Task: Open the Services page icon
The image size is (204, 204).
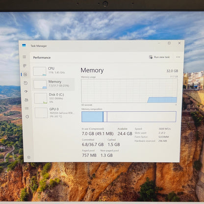Action: [27, 117]
